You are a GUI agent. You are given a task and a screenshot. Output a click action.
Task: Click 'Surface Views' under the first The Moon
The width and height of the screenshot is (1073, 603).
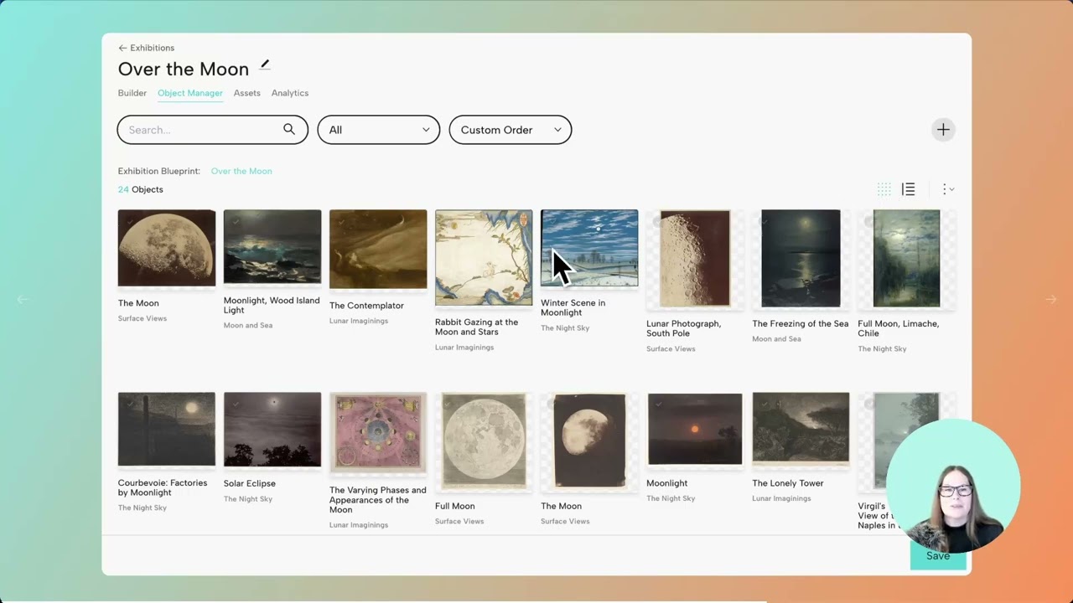click(143, 318)
